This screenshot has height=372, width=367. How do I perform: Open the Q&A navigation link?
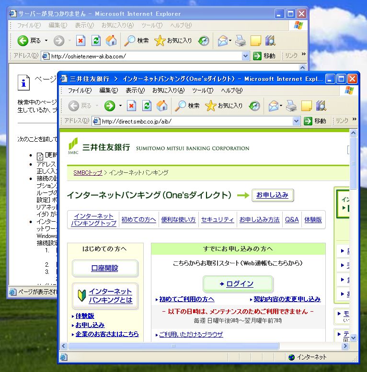point(292,220)
